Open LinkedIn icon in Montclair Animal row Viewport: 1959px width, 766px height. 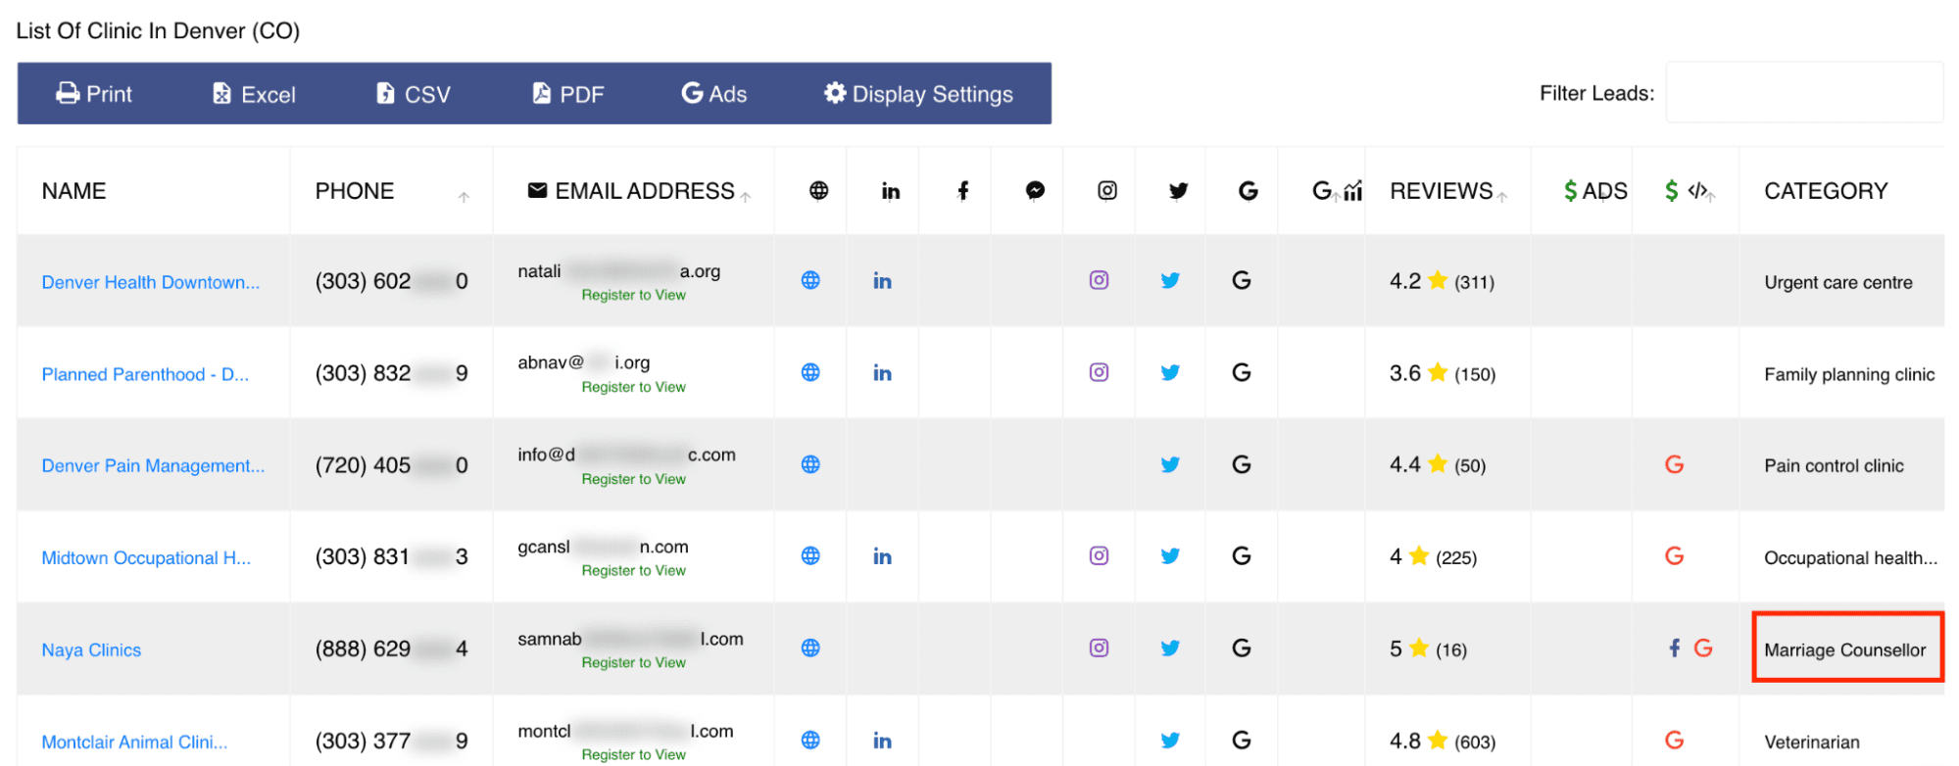[x=882, y=741]
